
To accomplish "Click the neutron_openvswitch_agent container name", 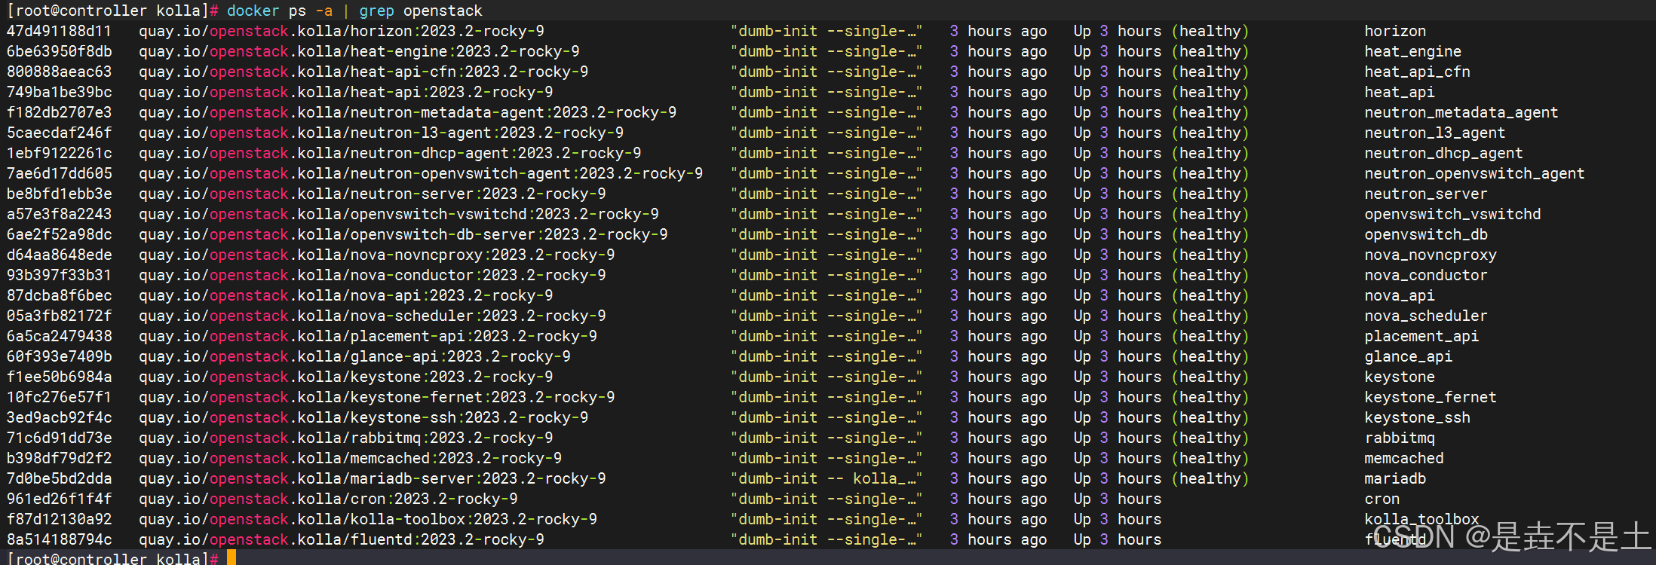I will [1475, 173].
